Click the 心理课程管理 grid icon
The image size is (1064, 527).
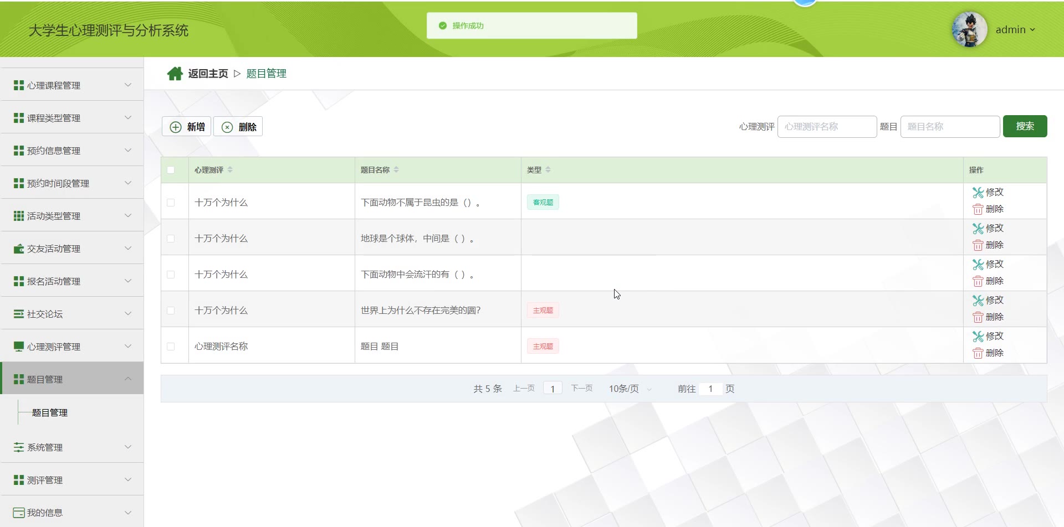[x=19, y=85]
